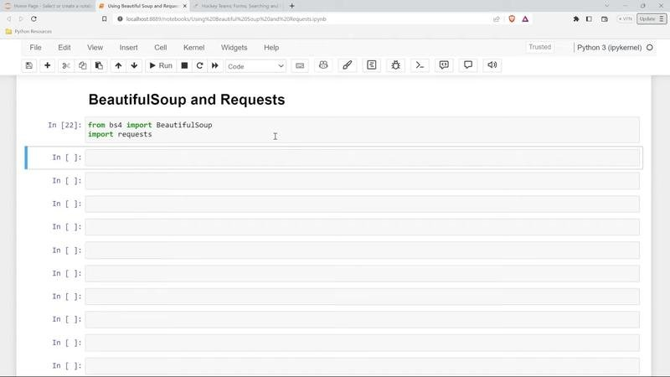This screenshot has height=377, width=670.
Task: Switch to the Hockey Teams browser tab
Action: coord(236,6)
